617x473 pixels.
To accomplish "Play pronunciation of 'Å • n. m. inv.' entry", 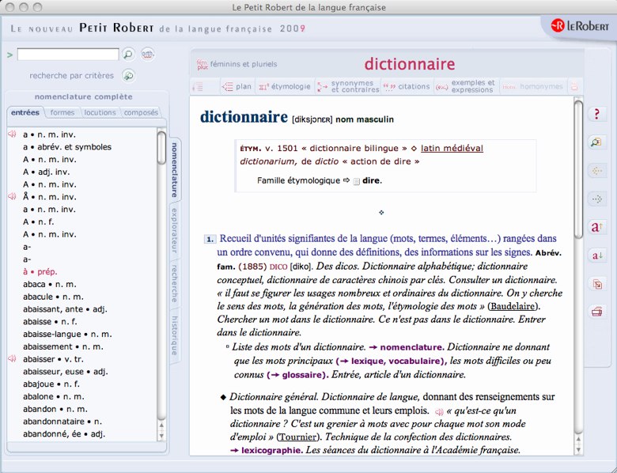I will pyautogui.click(x=12, y=196).
